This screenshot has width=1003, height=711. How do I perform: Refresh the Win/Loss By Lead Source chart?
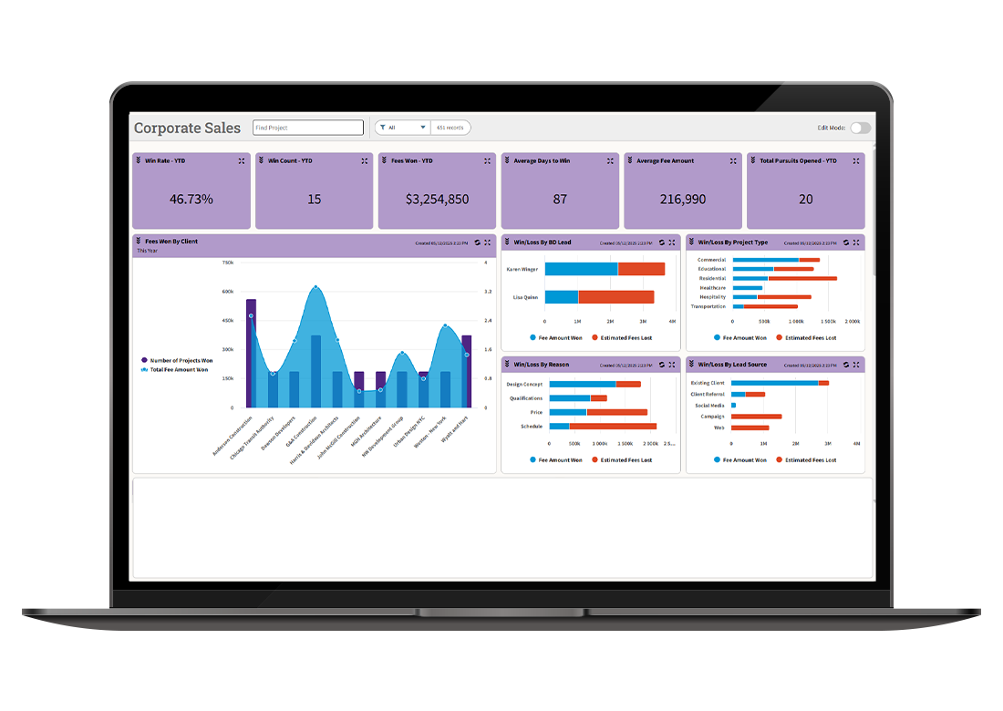coord(845,365)
